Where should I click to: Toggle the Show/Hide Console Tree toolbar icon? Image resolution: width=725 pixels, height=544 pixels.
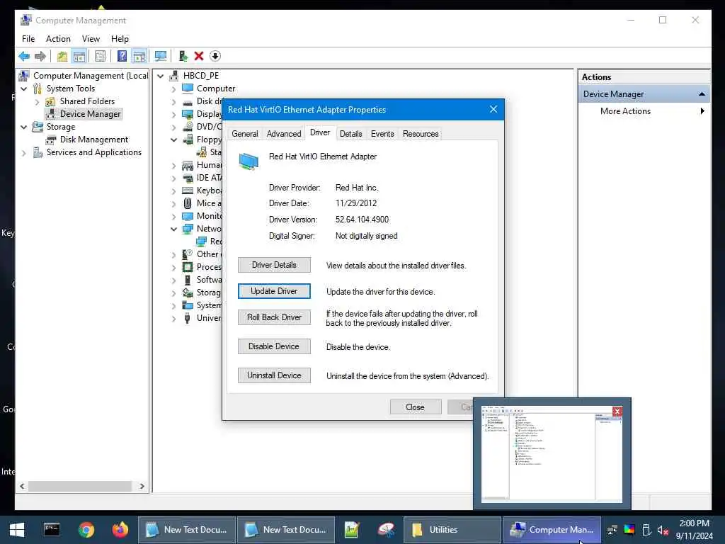(x=79, y=57)
